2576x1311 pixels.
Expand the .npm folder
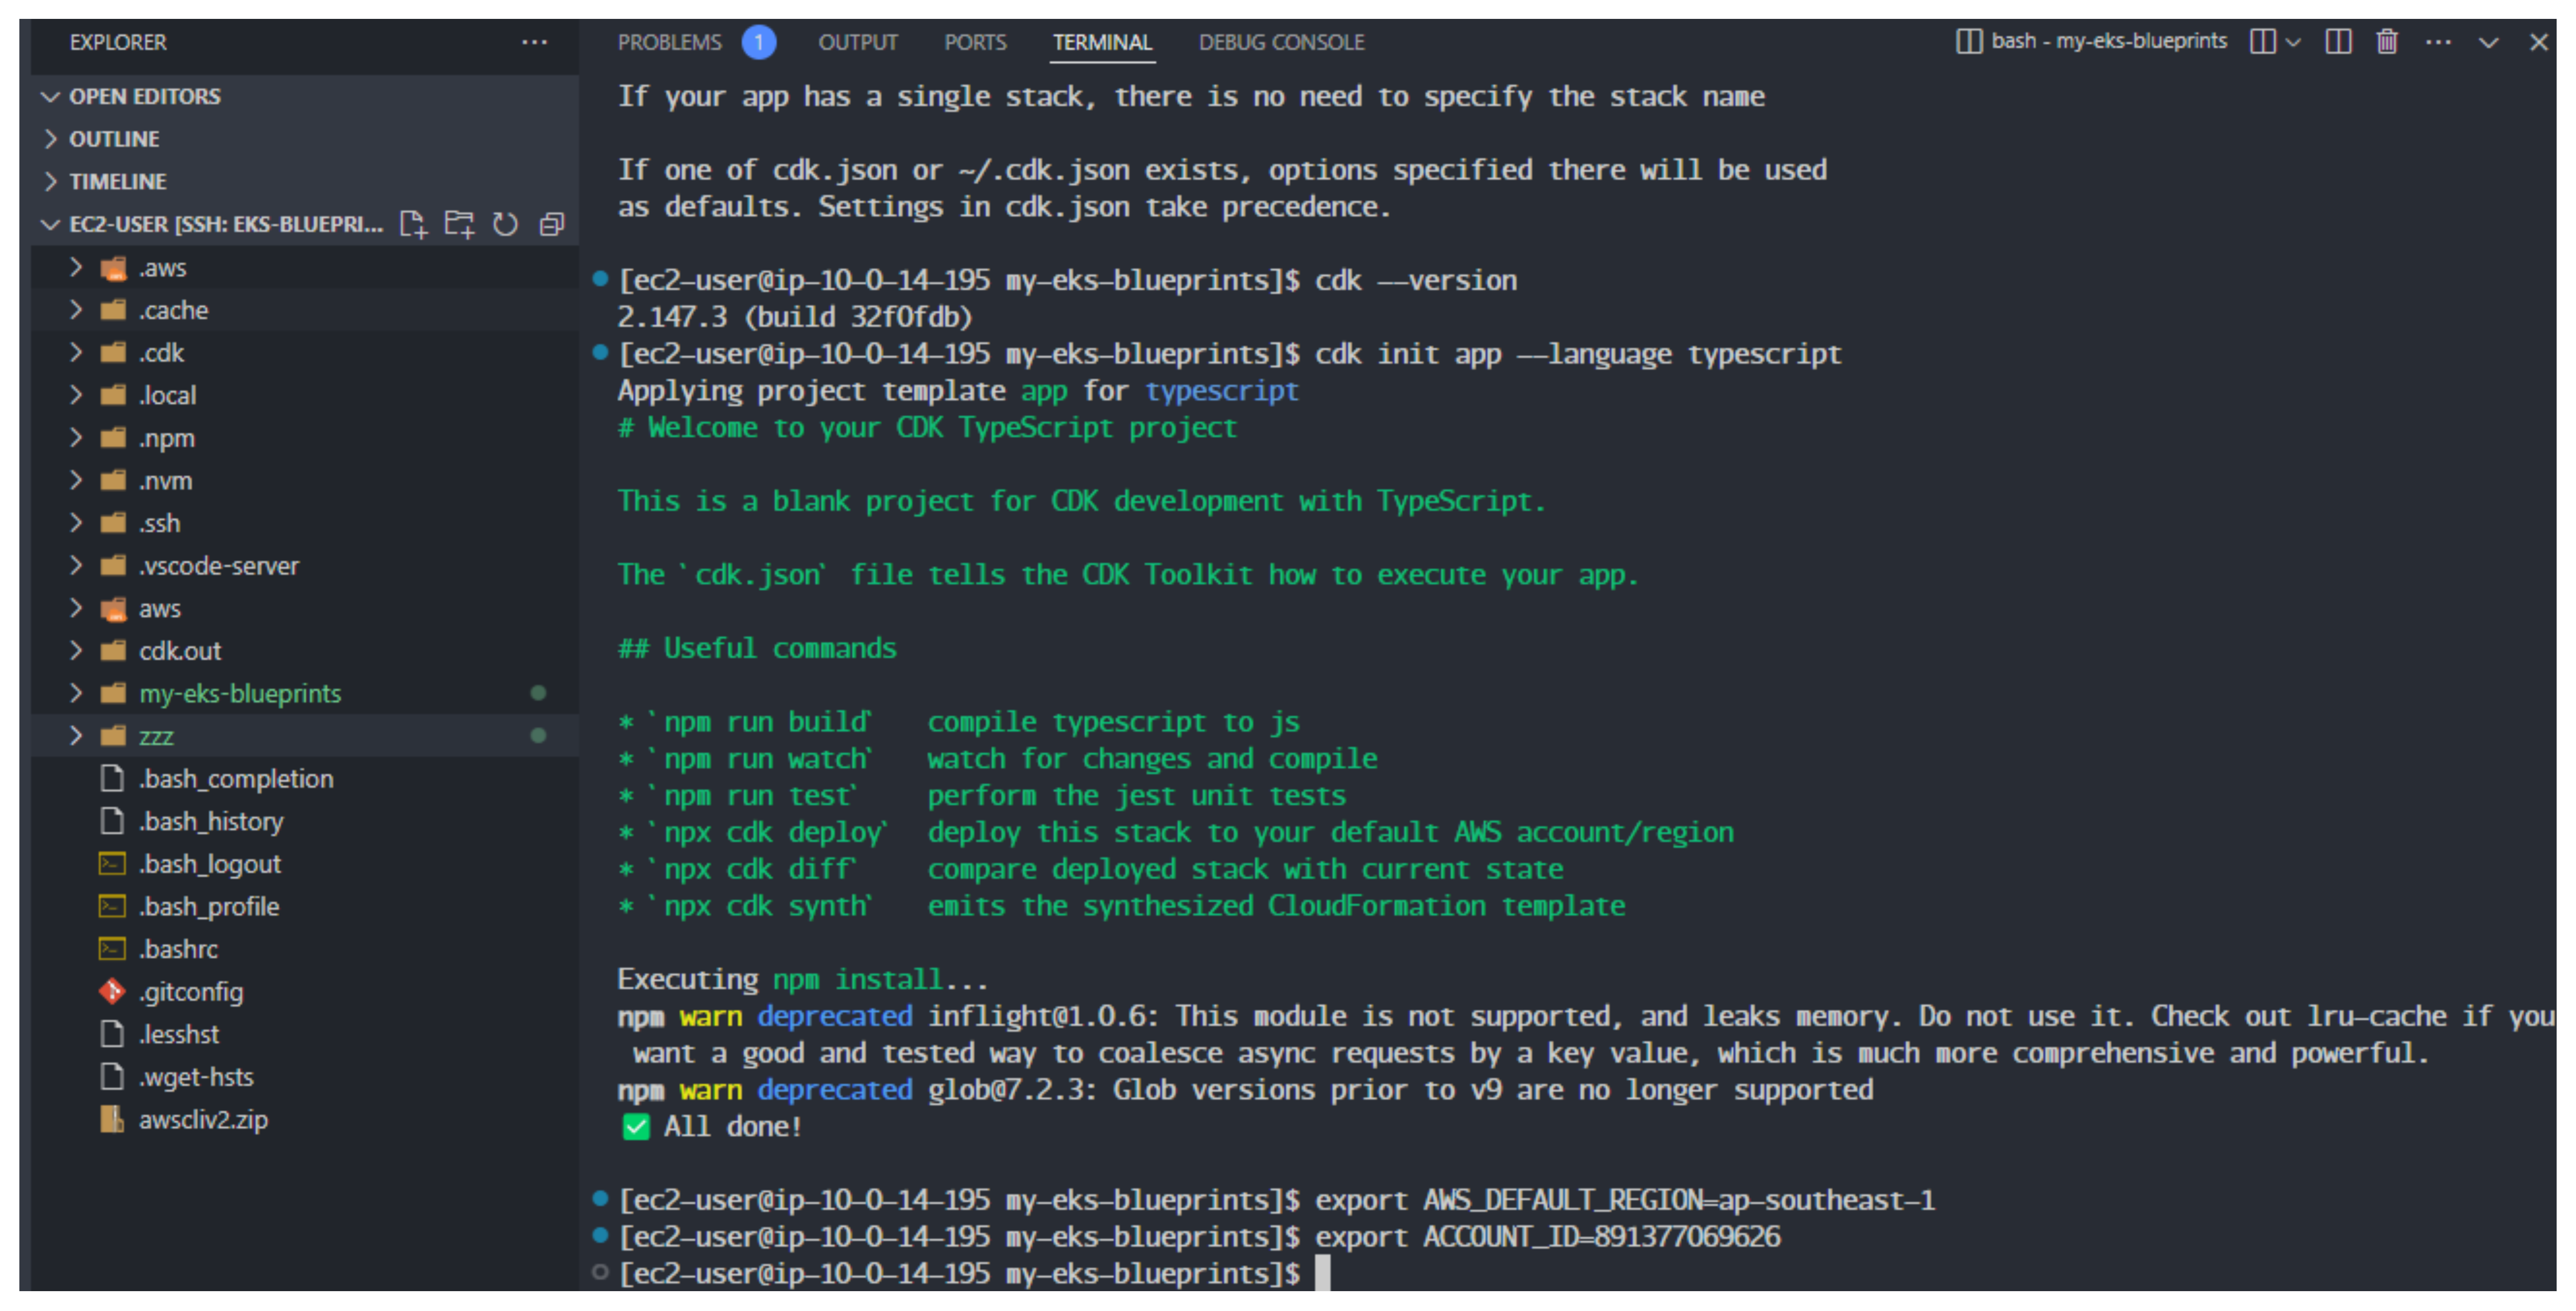pos(304,438)
